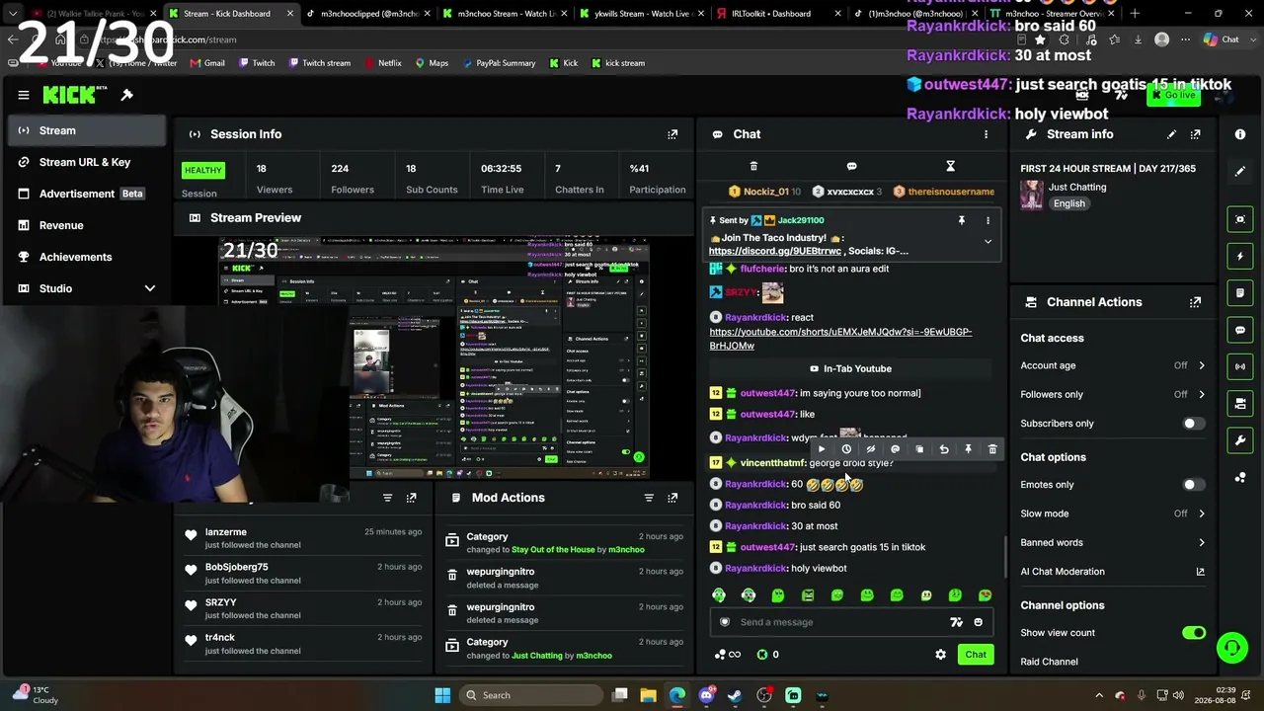Open the Windows Start menu
Viewport: 1264px width, 711px height.
coord(442,695)
